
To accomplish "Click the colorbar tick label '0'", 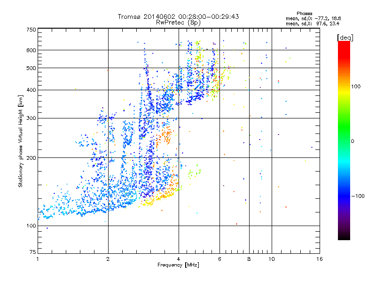I will point(352,141).
